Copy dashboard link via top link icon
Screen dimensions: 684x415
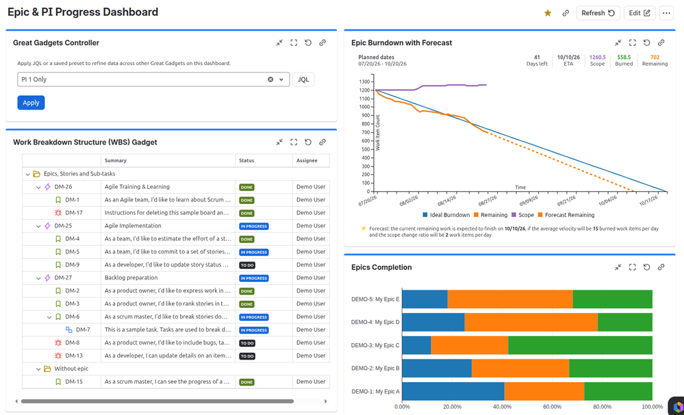click(566, 13)
